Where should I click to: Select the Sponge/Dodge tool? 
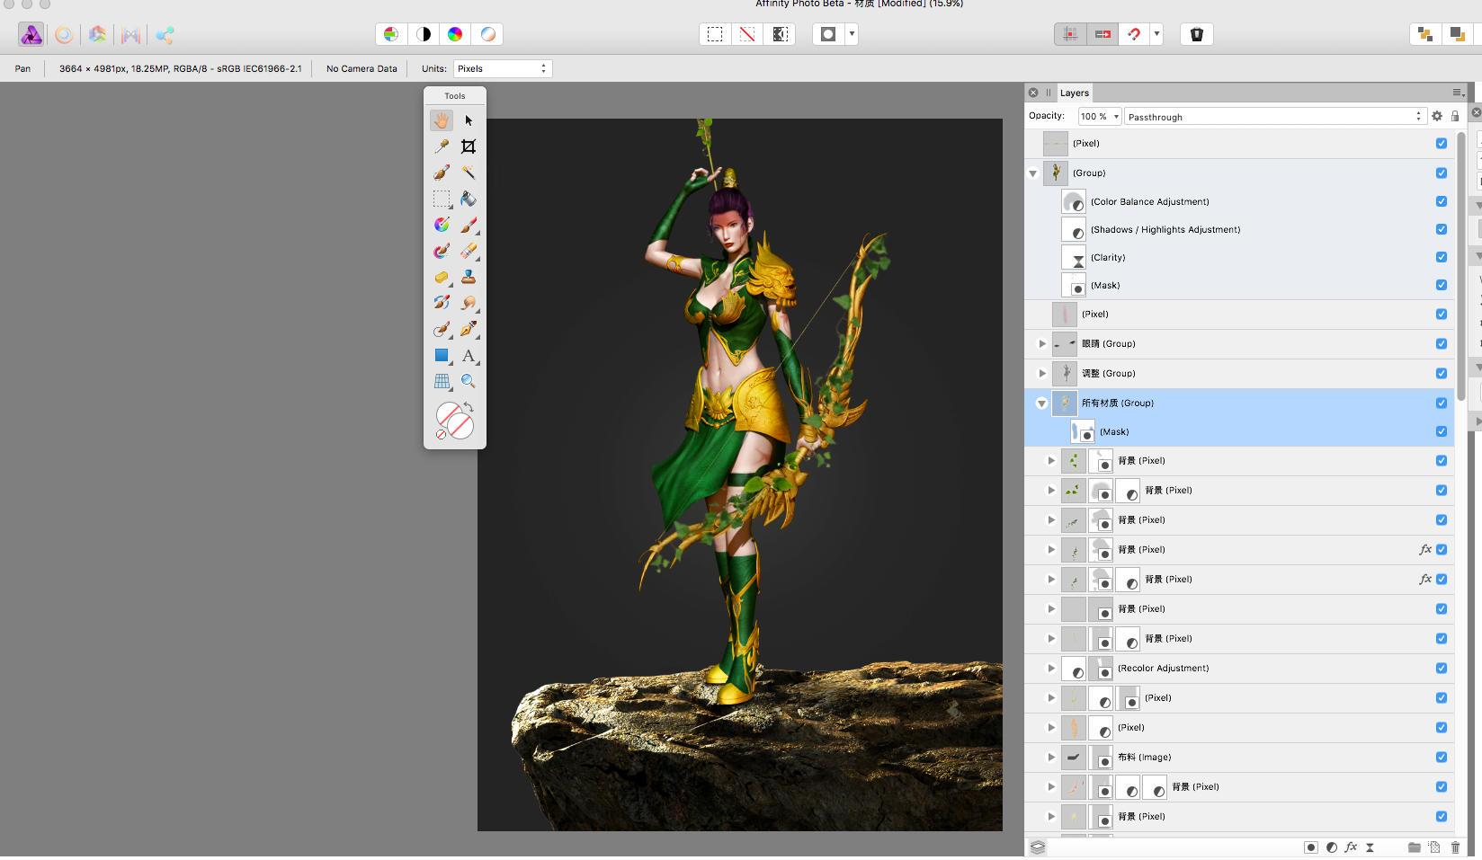click(x=442, y=277)
